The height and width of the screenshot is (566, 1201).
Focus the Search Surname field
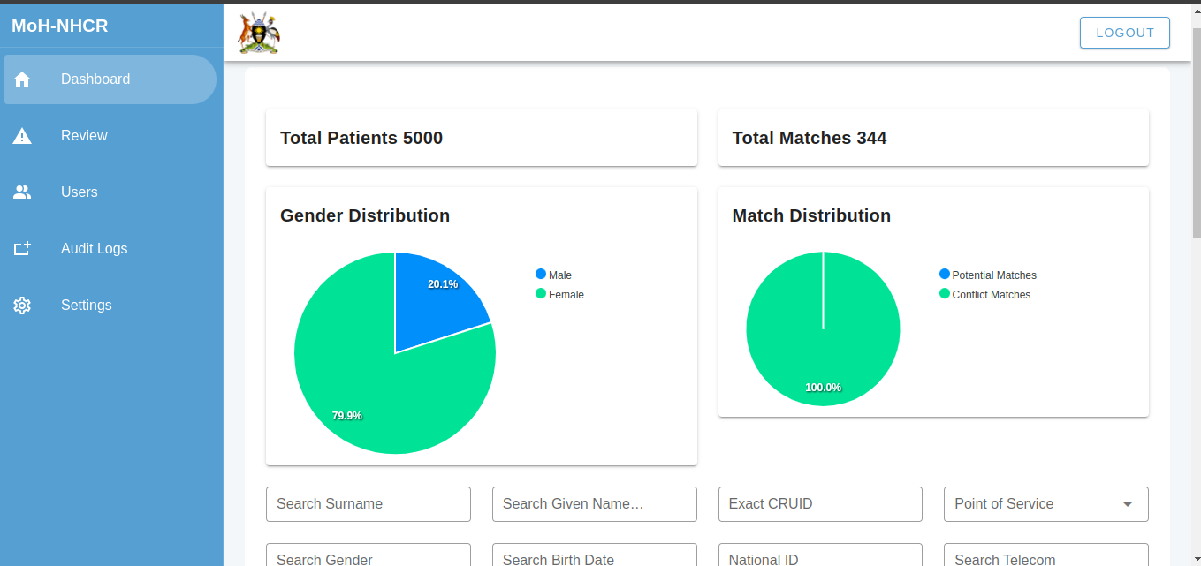point(368,504)
